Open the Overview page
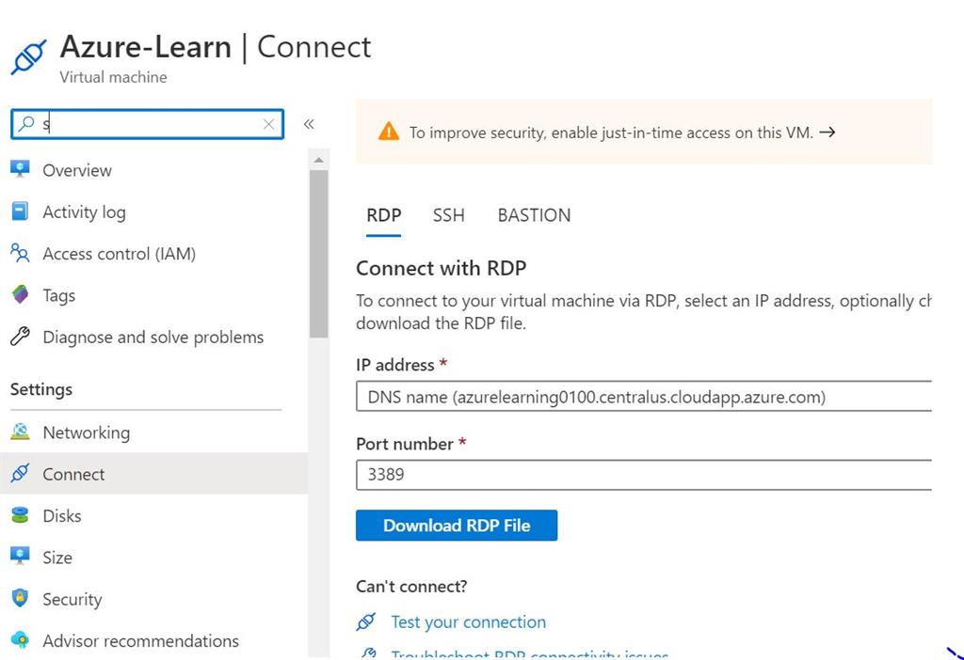The width and height of the screenshot is (964, 660). 76,170
